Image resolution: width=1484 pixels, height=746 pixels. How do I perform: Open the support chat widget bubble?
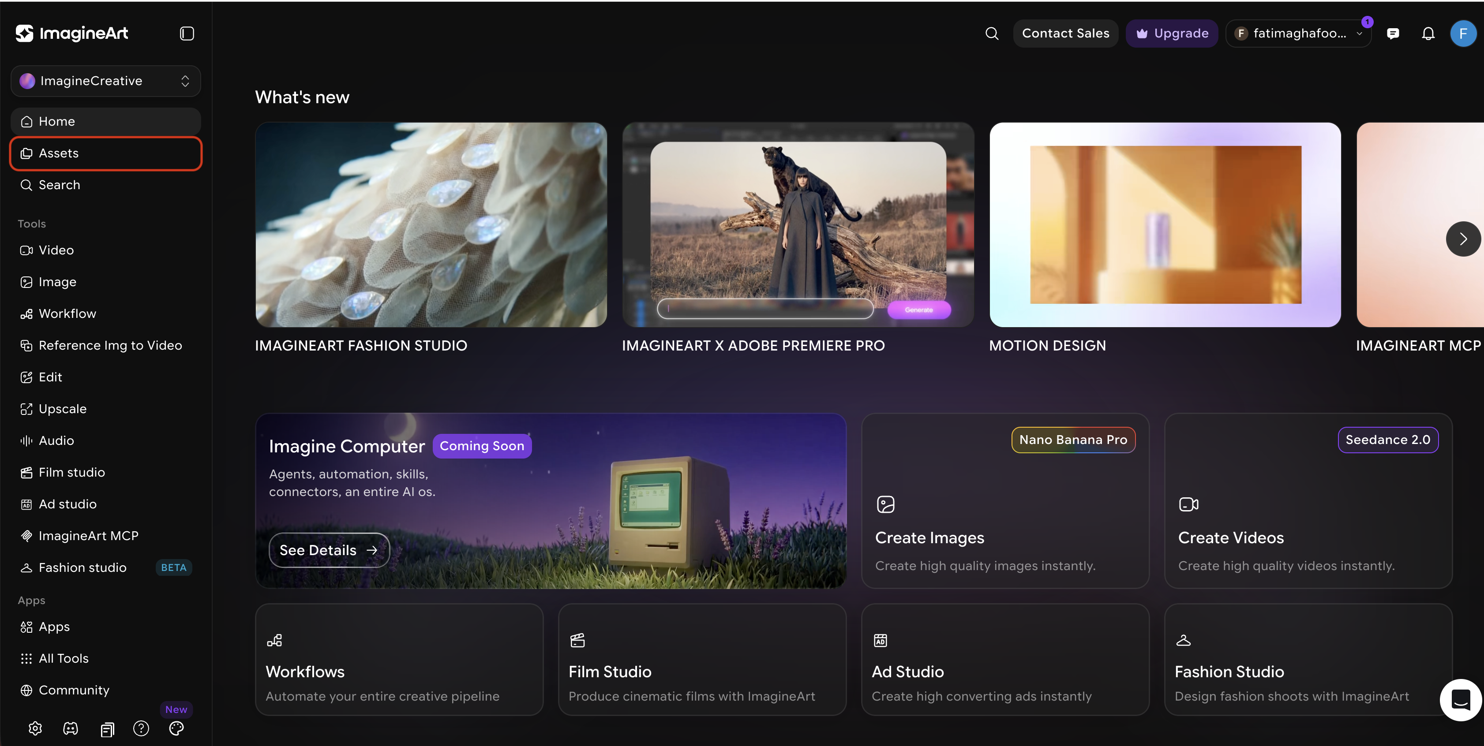[1460, 700]
